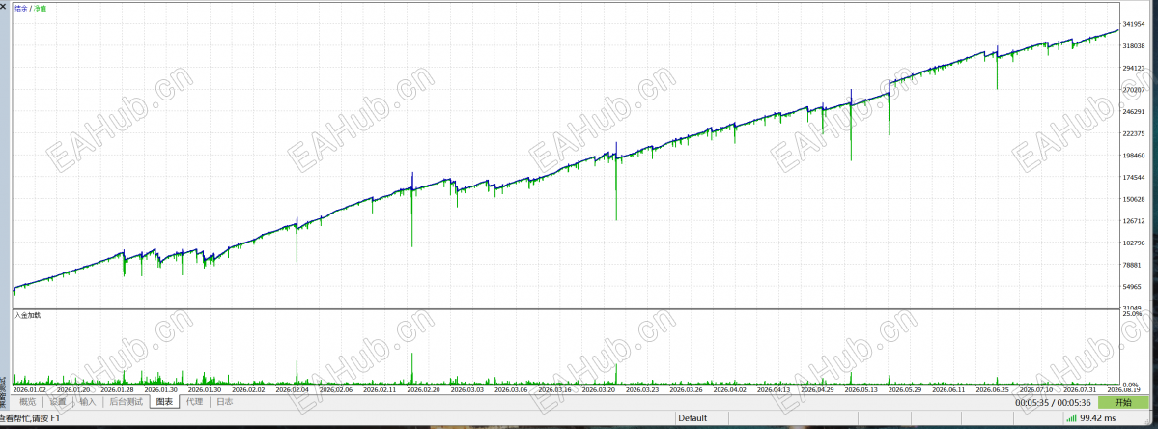Click the 00:05:35 / 00:05:36 elapsed time
Screen dimensions: 1158x429
[1054, 403]
